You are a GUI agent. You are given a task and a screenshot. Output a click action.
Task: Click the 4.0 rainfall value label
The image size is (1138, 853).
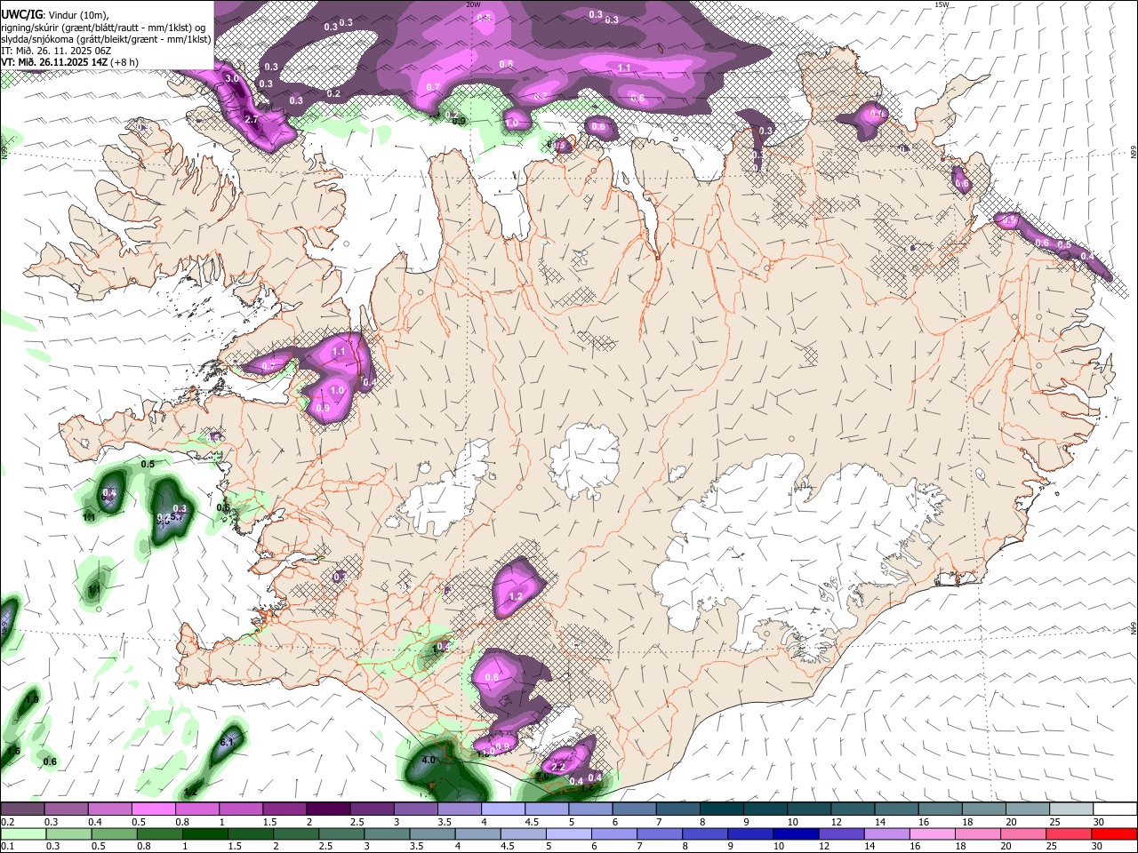click(x=429, y=760)
